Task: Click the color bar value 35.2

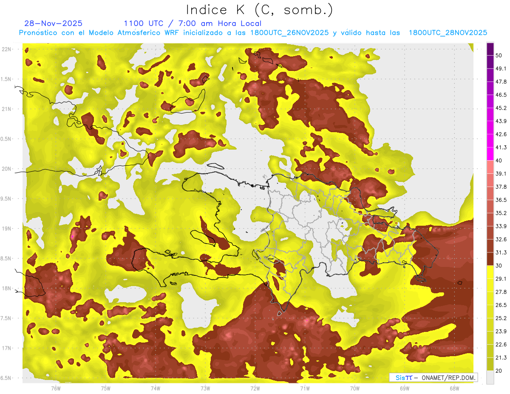Action: (x=501, y=213)
